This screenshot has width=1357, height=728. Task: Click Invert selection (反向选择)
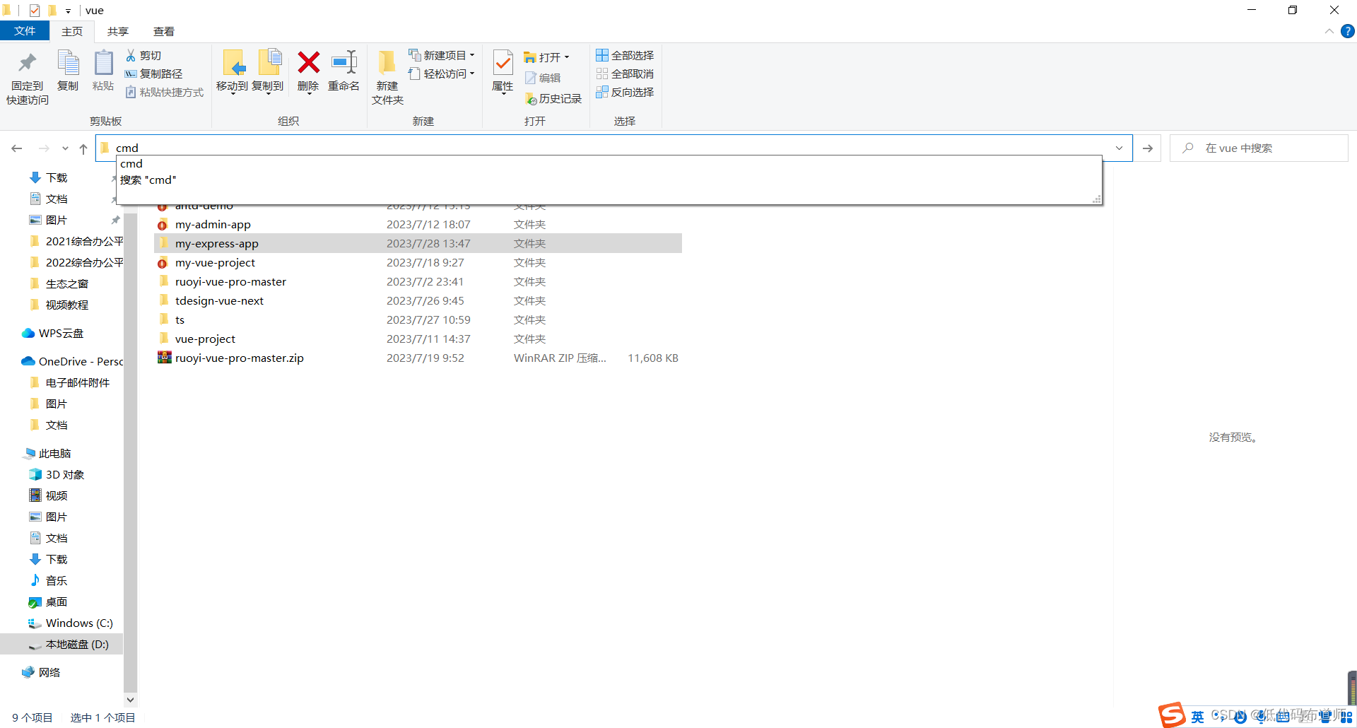point(625,92)
